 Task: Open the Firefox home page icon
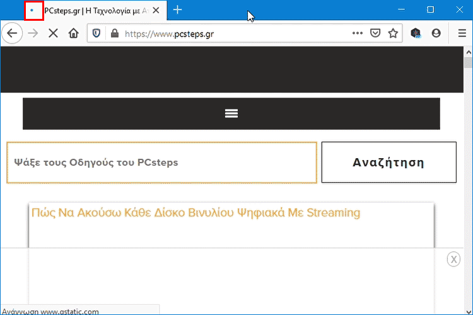(x=73, y=33)
